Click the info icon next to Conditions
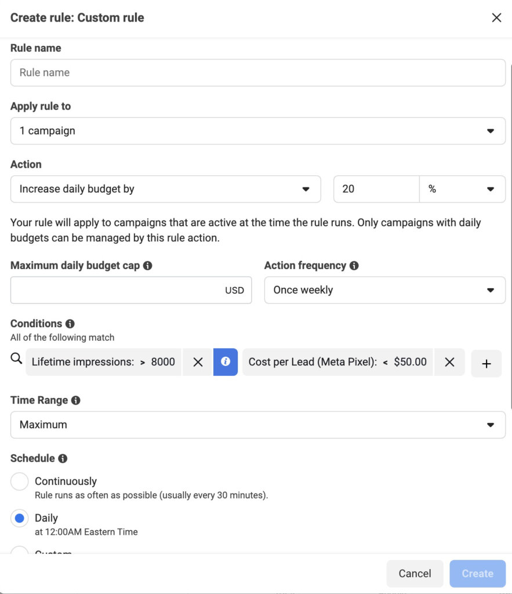512x594 pixels. pos(70,324)
